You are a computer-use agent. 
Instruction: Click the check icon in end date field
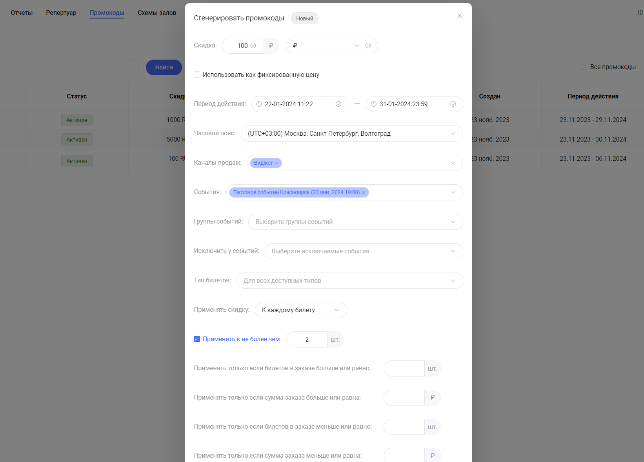[x=453, y=104]
